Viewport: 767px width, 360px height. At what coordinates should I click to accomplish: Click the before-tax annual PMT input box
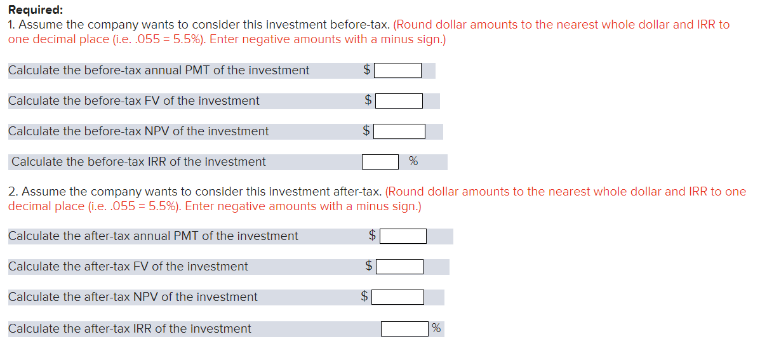click(x=397, y=70)
